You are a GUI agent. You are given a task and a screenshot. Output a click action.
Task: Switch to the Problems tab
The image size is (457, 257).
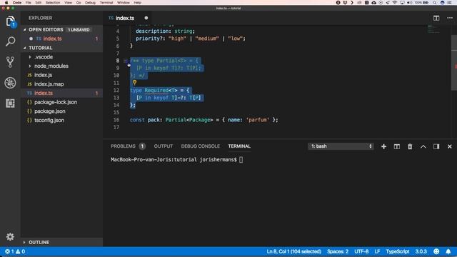click(123, 146)
